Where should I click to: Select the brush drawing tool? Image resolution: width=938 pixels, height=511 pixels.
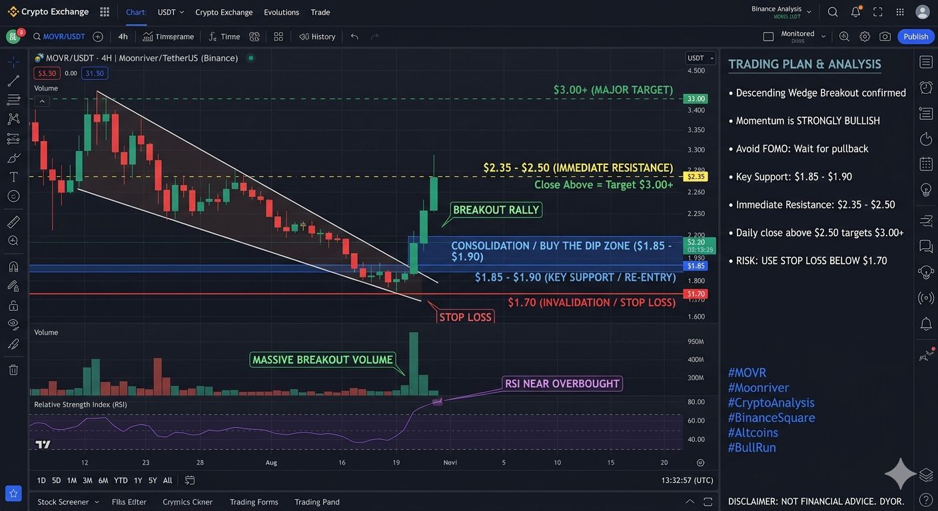coord(13,158)
